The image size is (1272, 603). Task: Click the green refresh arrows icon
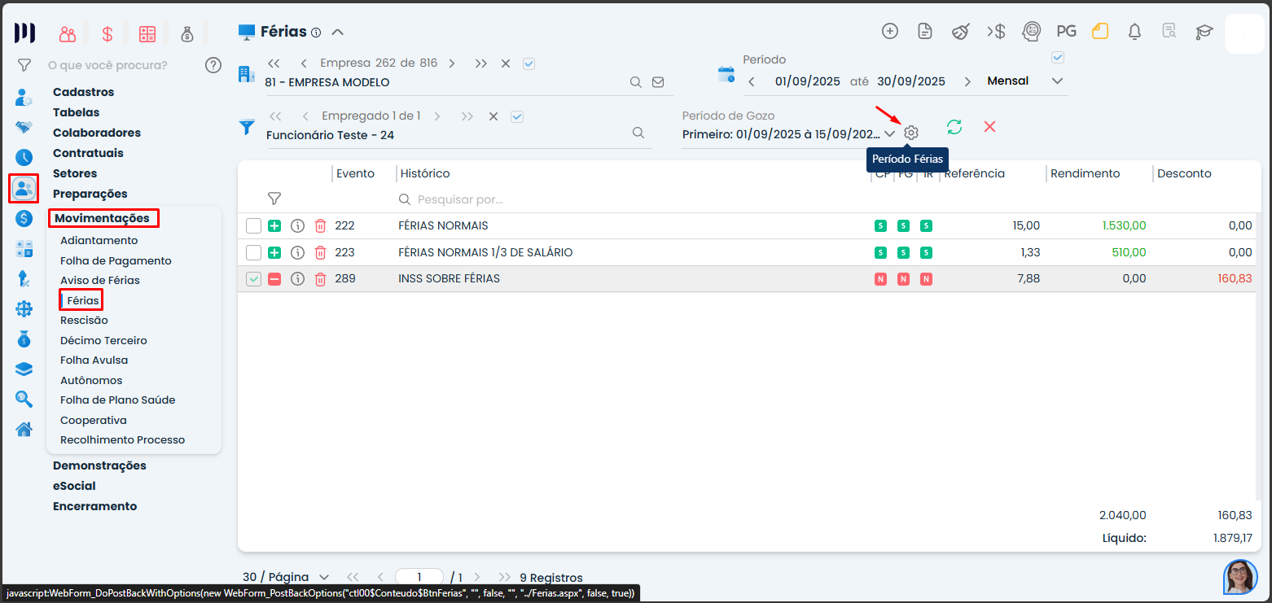tap(954, 127)
